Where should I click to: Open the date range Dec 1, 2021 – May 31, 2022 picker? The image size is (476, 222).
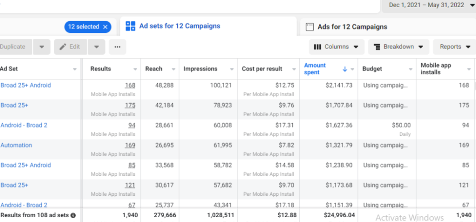pos(429,5)
